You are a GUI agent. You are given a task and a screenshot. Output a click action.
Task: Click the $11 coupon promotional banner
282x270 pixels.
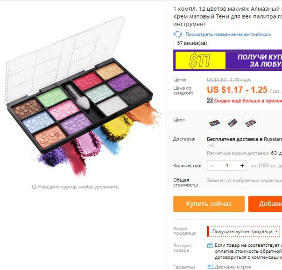click(x=228, y=61)
